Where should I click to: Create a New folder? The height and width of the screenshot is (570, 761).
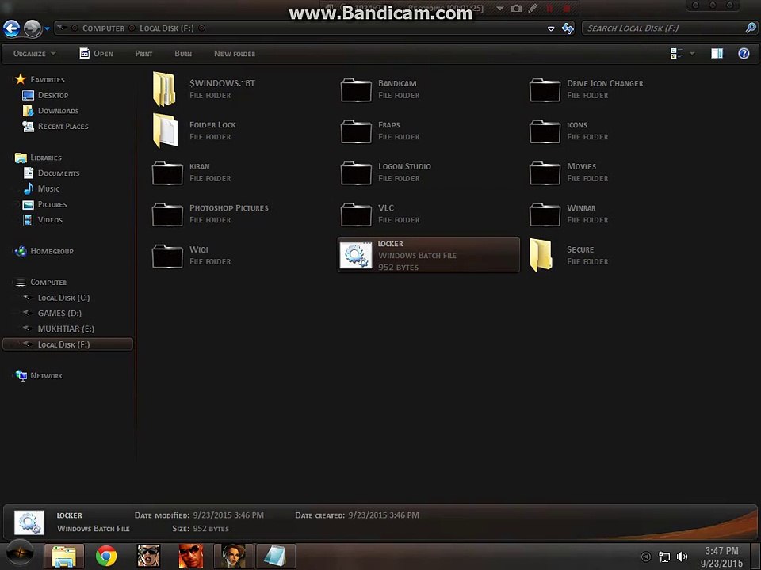(235, 54)
